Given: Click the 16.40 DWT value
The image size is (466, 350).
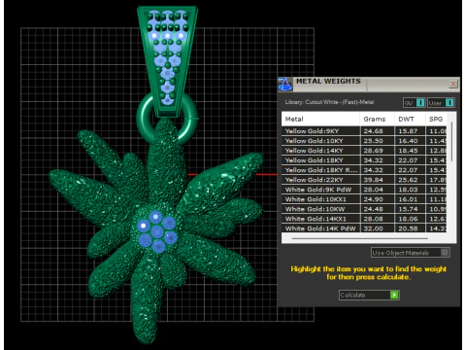Looking at the screenshot, I should pos(408,141).
